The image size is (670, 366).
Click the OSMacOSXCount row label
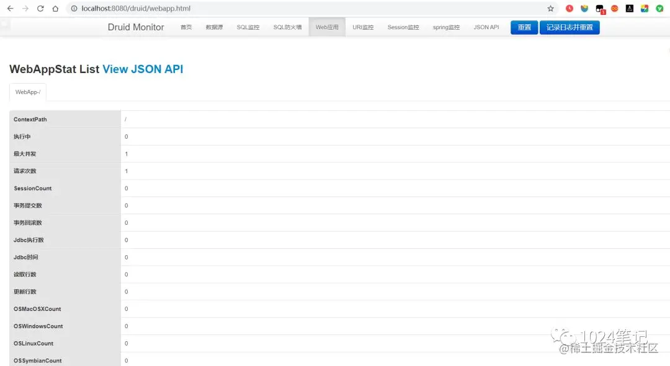coord(37,309)
